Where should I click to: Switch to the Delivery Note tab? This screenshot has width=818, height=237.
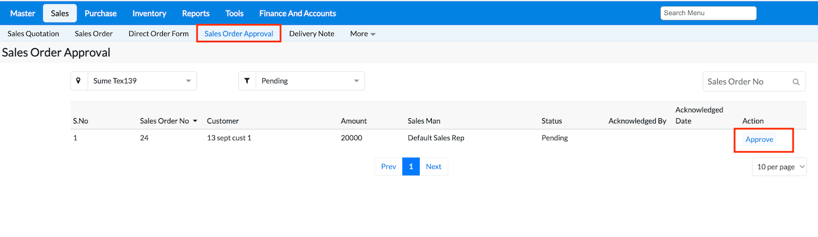311,34
